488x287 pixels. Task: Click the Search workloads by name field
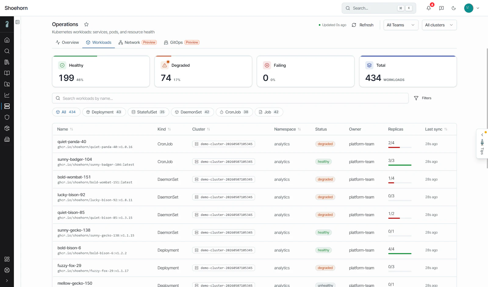[x=230, y=98]
